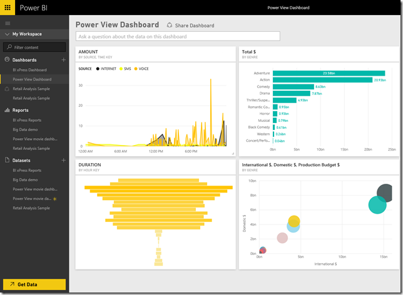This screenshot has width=403, height=295.
Task: Open Retail Analysis Sample report
Action: click(x=31, y=148)
